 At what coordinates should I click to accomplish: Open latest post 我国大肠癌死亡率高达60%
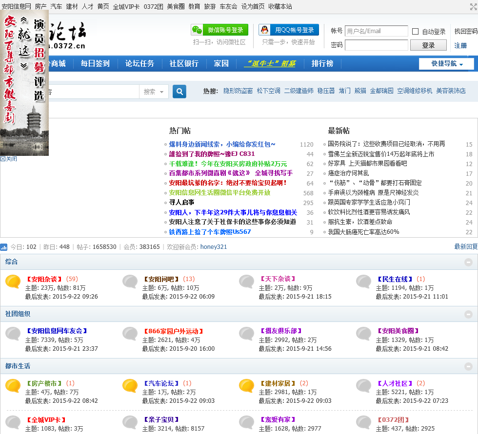(x=363, y=232)
